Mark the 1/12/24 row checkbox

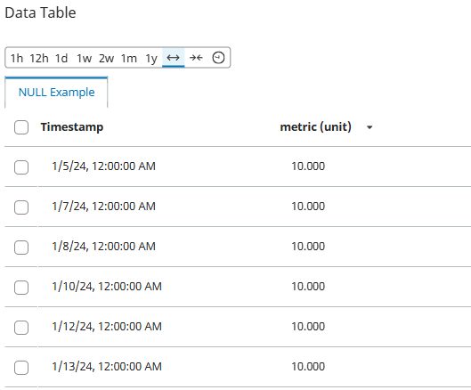click(x=21, y=328)
